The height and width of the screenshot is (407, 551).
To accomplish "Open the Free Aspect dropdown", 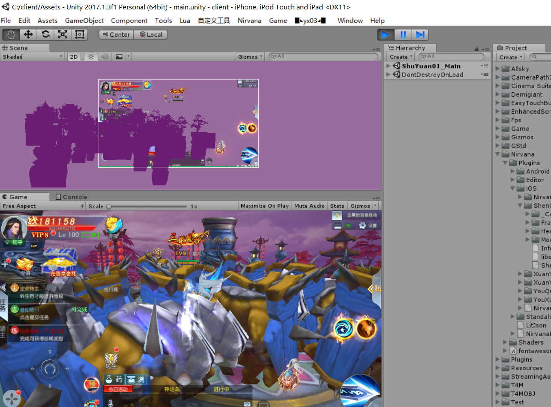I will [43, 206].
